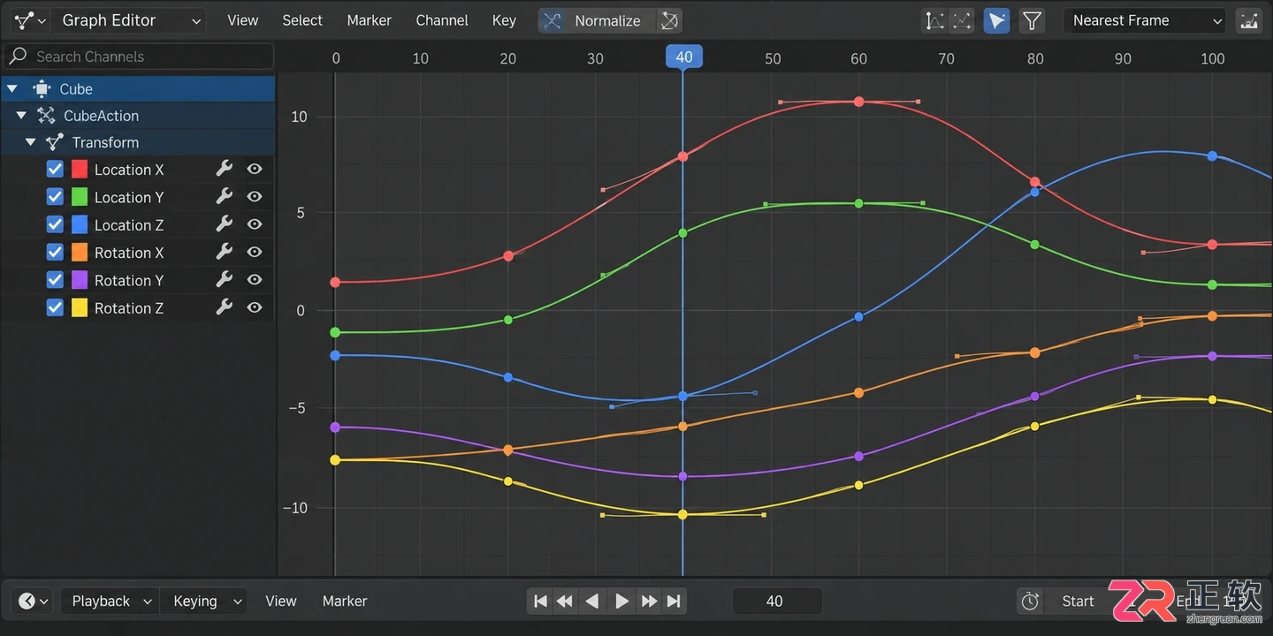Uncheck the Location Y channel checkbox
Image resolution: width=1273 pixels, height=636 pixels.
[55, 196]
